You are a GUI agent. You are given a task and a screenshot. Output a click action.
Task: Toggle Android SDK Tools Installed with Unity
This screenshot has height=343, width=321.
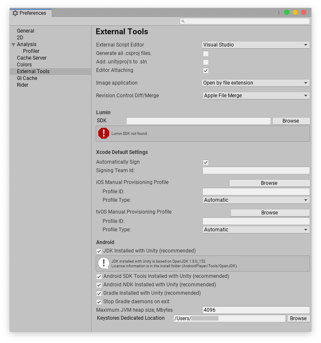coord(99,276)
